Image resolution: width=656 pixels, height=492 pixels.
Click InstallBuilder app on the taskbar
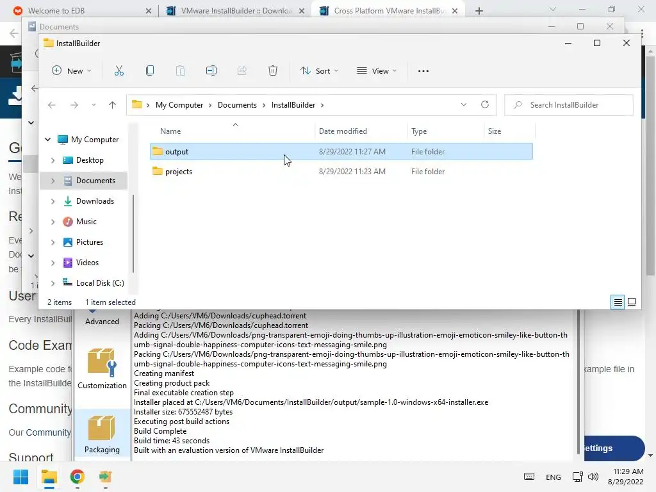(x=106, y=477)
